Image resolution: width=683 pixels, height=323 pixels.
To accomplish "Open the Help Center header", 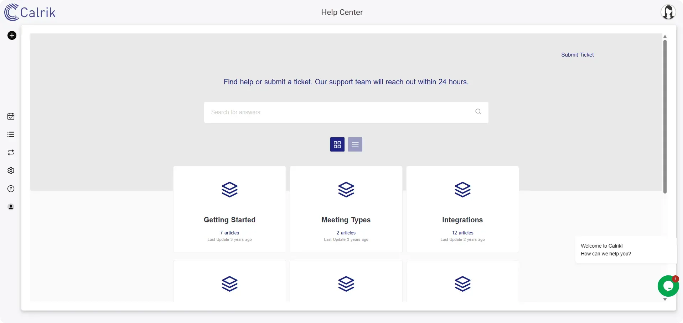I will [342, 12].
